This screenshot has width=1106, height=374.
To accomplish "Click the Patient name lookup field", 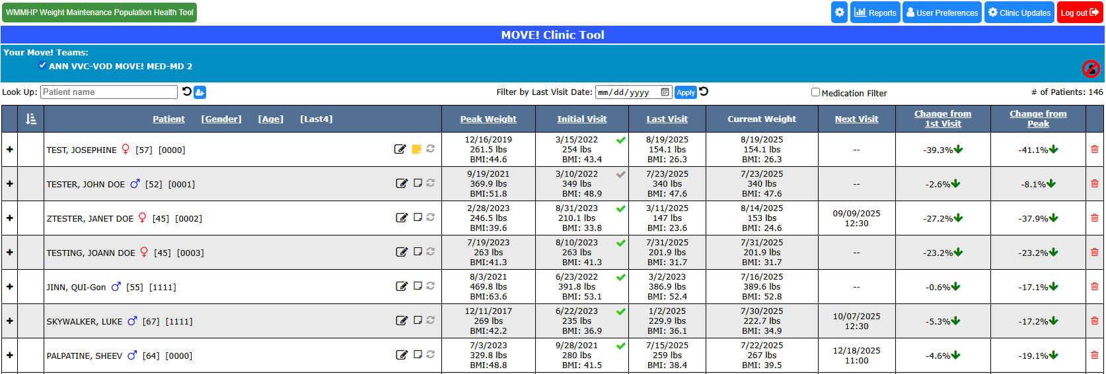I will [109, 92].
